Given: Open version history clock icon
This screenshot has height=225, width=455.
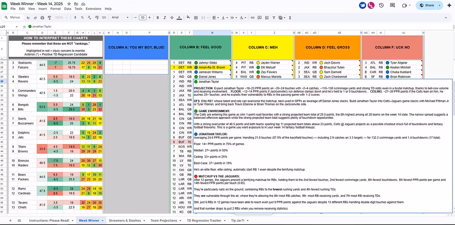Looking at the screenshot, I should click(381, 5).
